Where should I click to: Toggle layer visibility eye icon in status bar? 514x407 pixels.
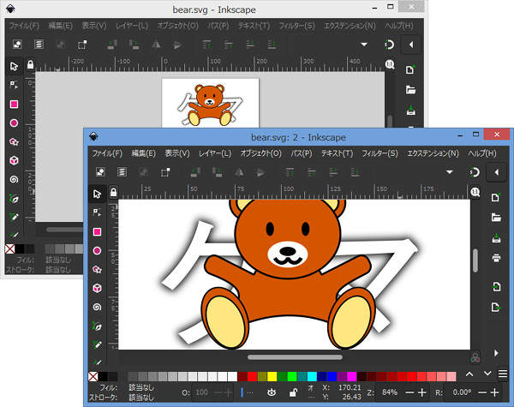[272, 392]
